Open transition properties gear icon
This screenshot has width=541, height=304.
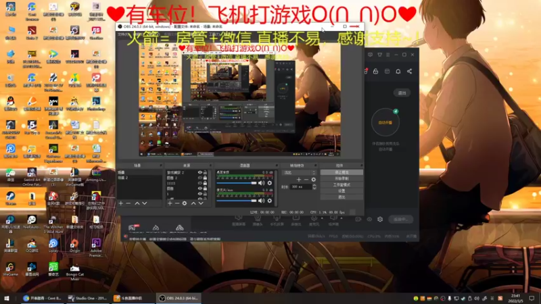point(313,180)
